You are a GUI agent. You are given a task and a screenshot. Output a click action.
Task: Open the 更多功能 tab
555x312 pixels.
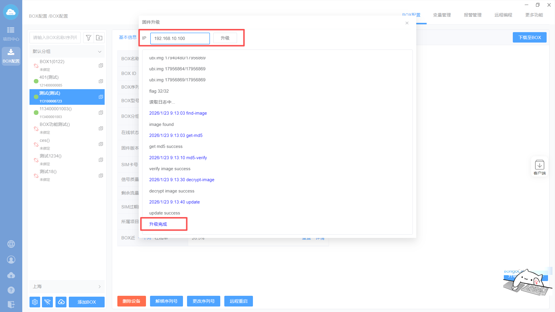point(534,15)
